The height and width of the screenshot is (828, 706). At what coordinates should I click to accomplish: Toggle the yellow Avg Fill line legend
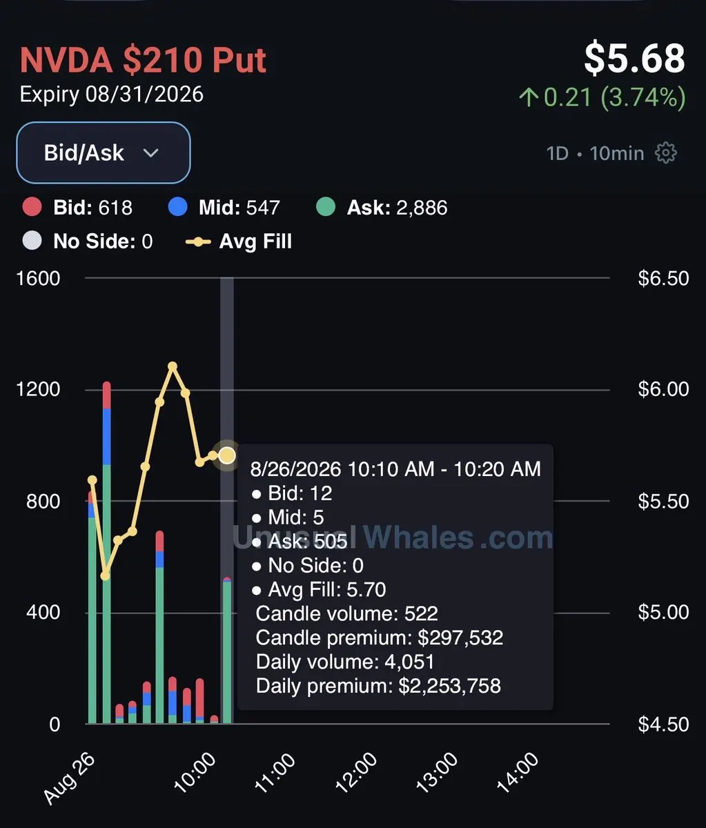[198, 241]
